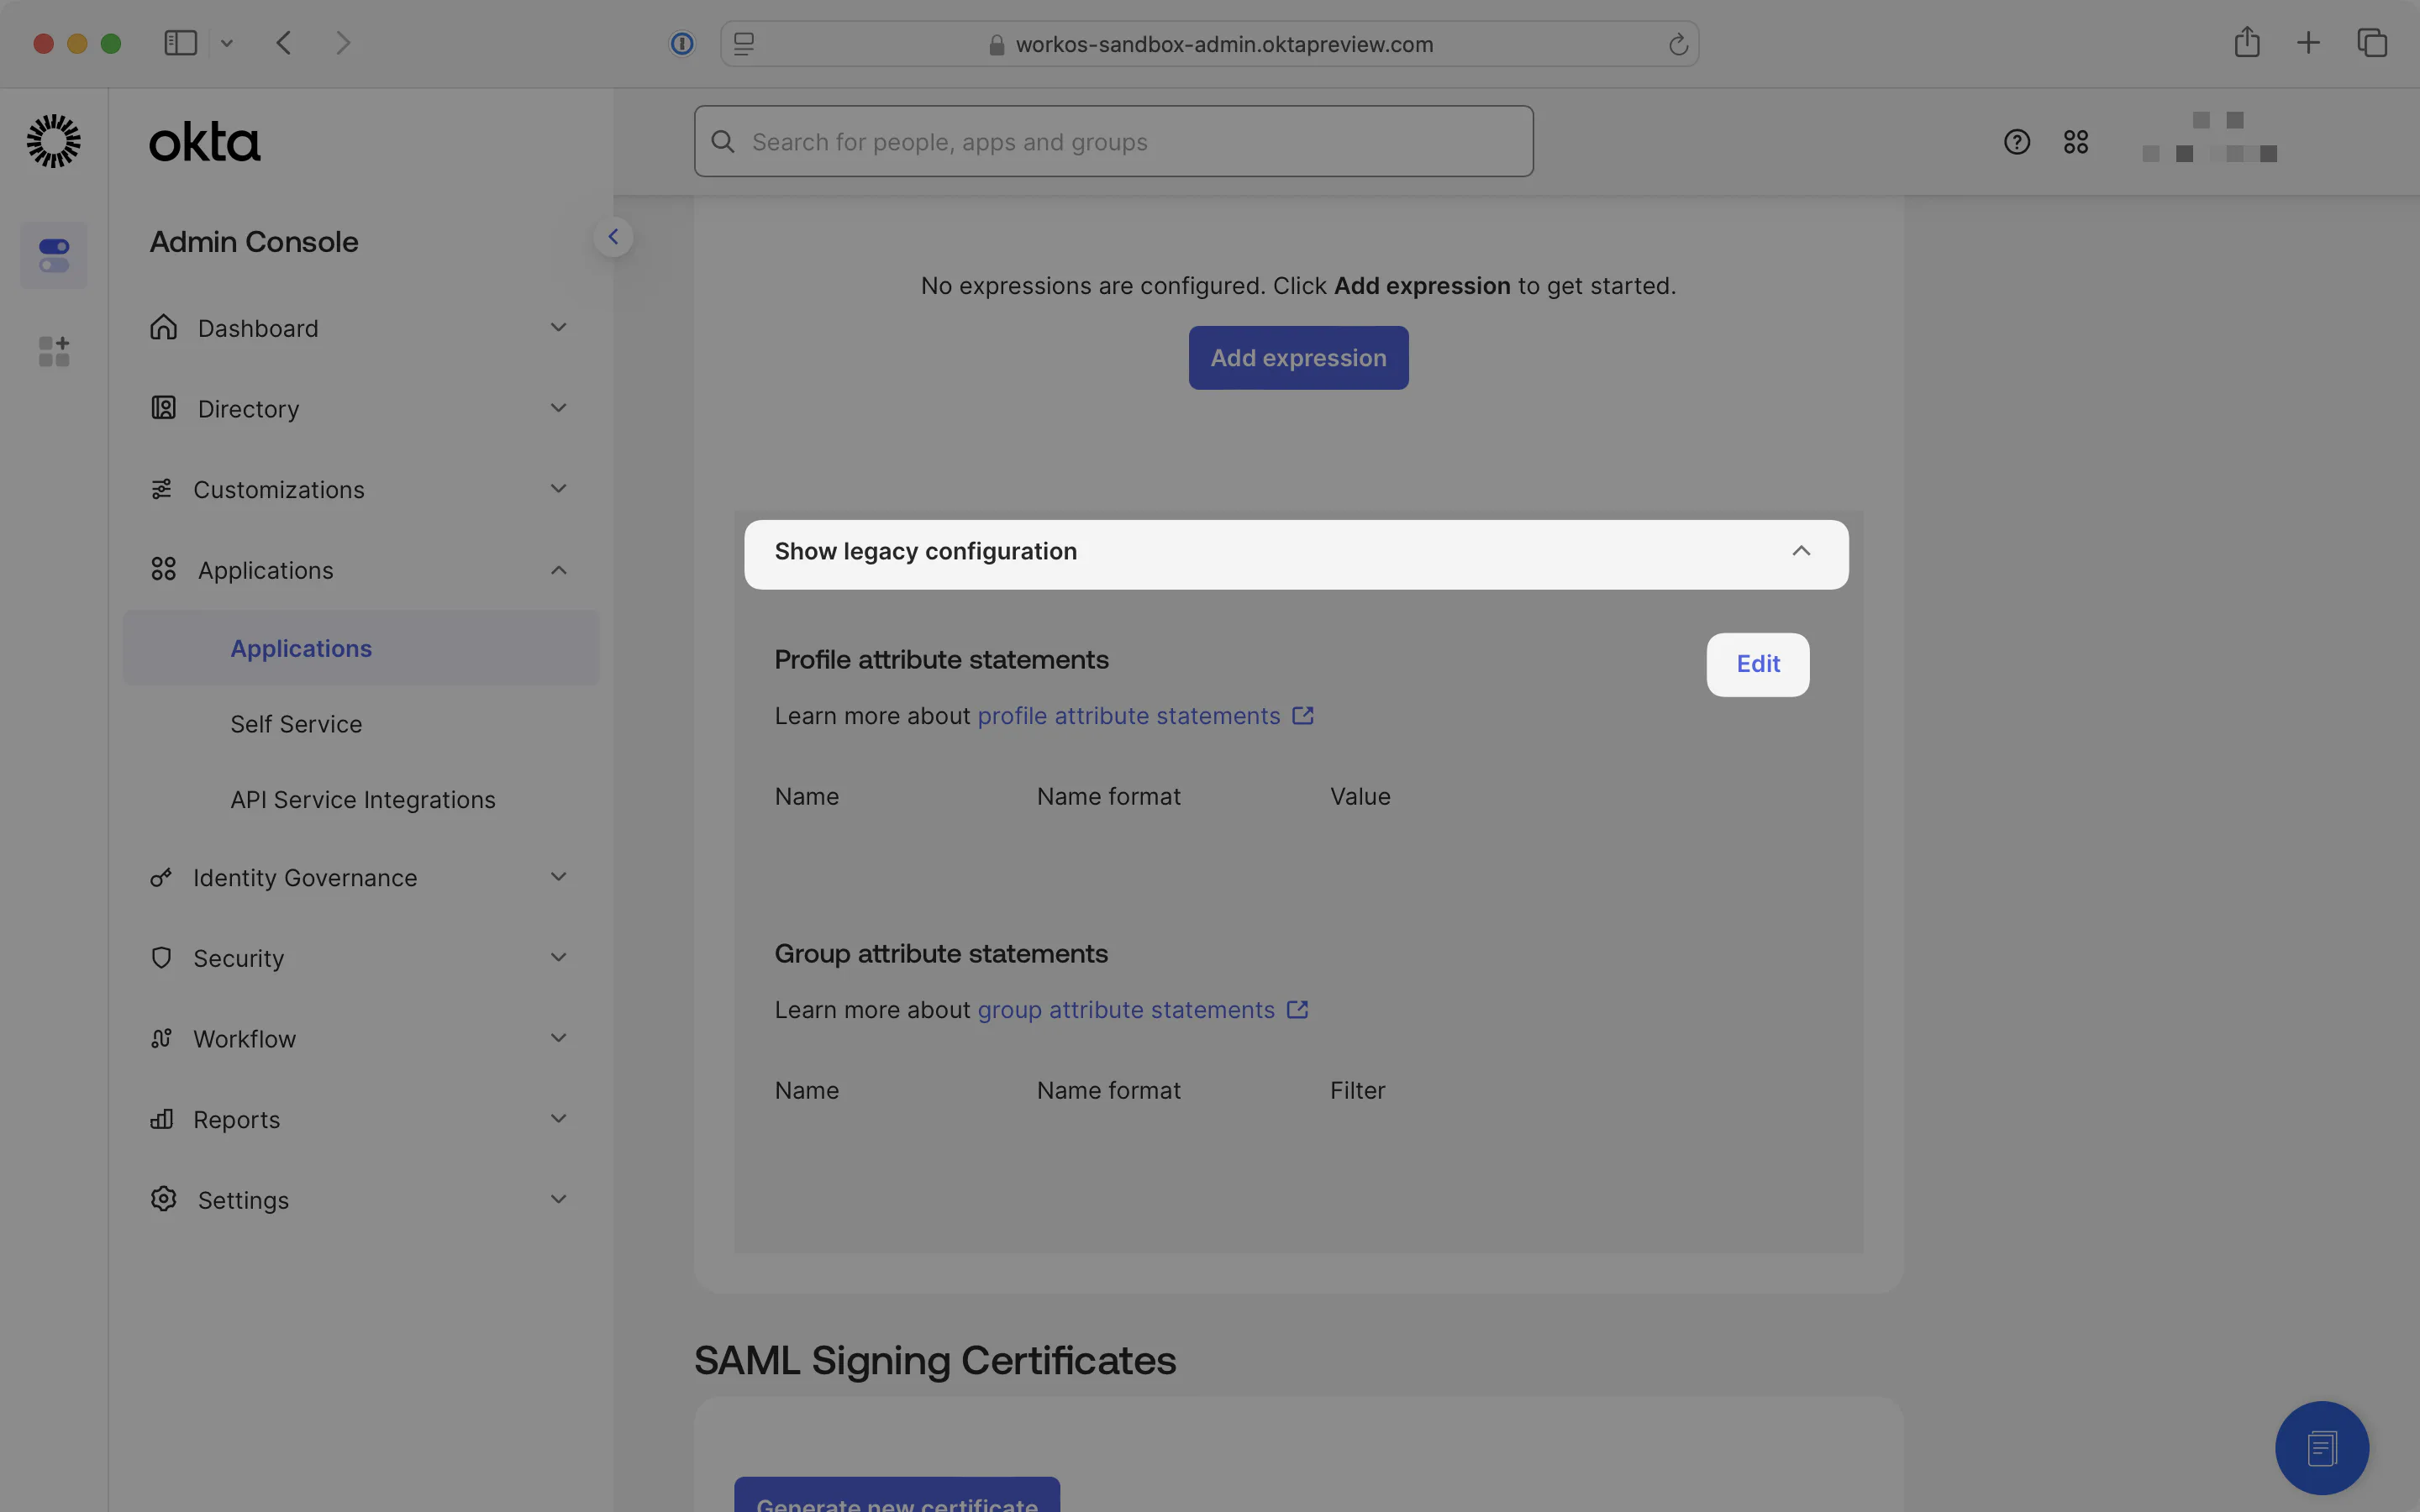This screenshot has width=2420, height=1512.
Task: Click the Safari sidebar toggle icon
Action: [x=181, y=43]
